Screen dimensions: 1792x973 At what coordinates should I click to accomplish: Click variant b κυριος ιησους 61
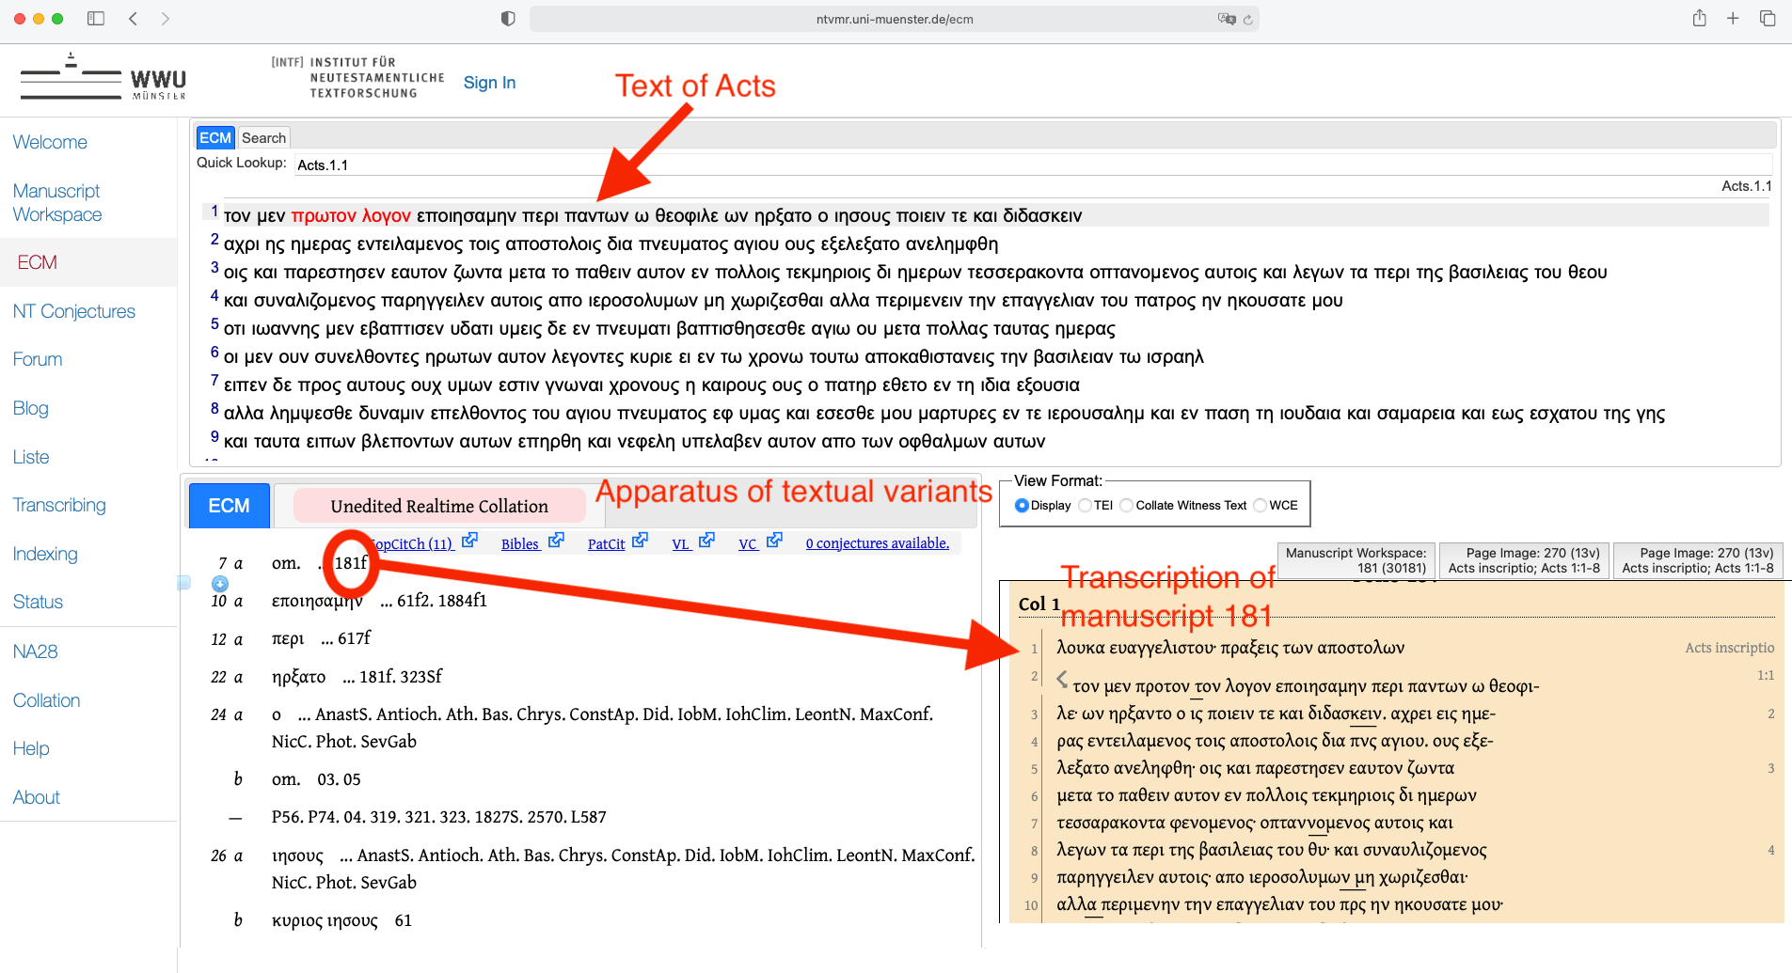(323, 920)
